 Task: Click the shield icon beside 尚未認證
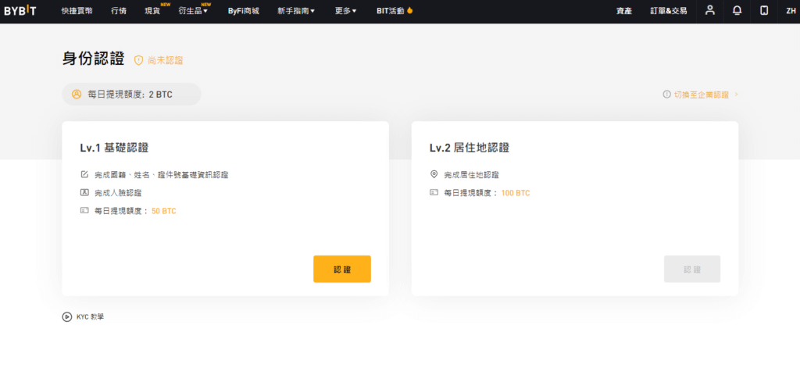(138, 60)
